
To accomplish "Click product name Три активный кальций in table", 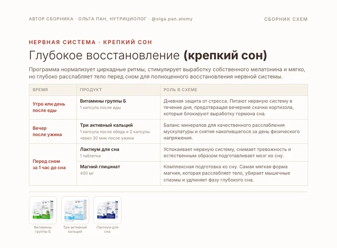I will click(x=106, y=125).
